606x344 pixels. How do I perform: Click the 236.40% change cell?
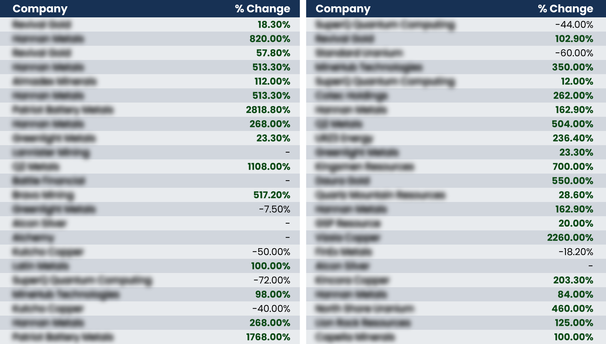(573, 138)
